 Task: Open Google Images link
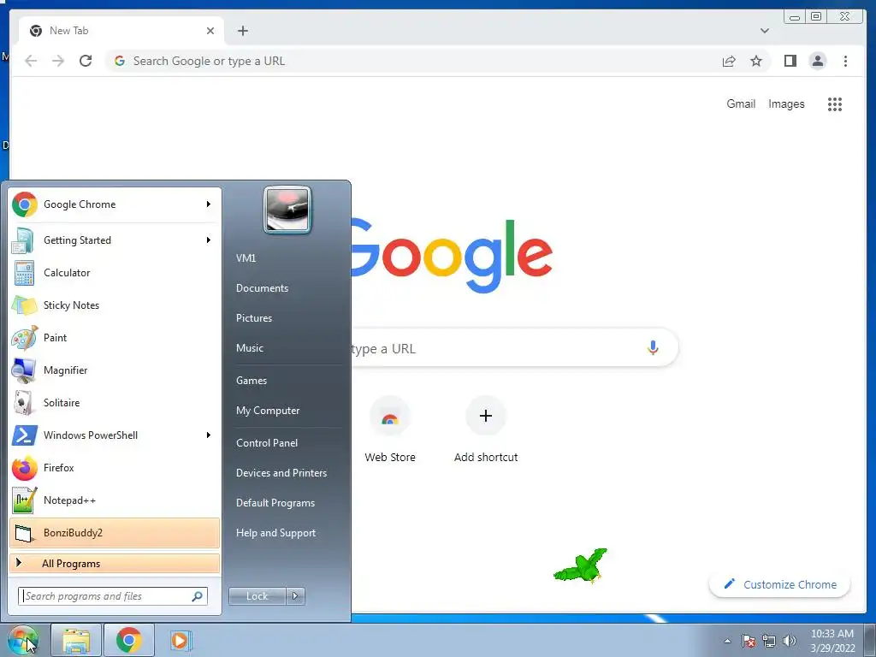point(786,104)
